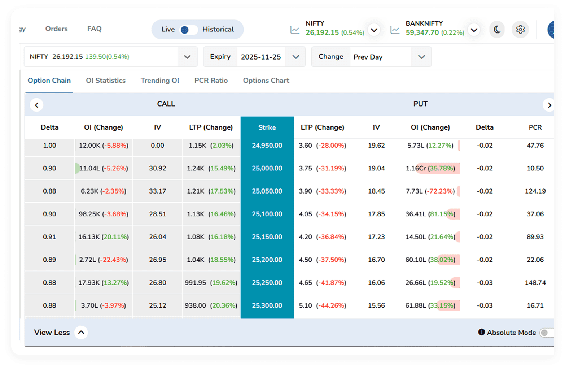The width and height of the screenshot is (565, 369).
Task: Click the BANKNIFTY chart icon
Action: (395, 30)
